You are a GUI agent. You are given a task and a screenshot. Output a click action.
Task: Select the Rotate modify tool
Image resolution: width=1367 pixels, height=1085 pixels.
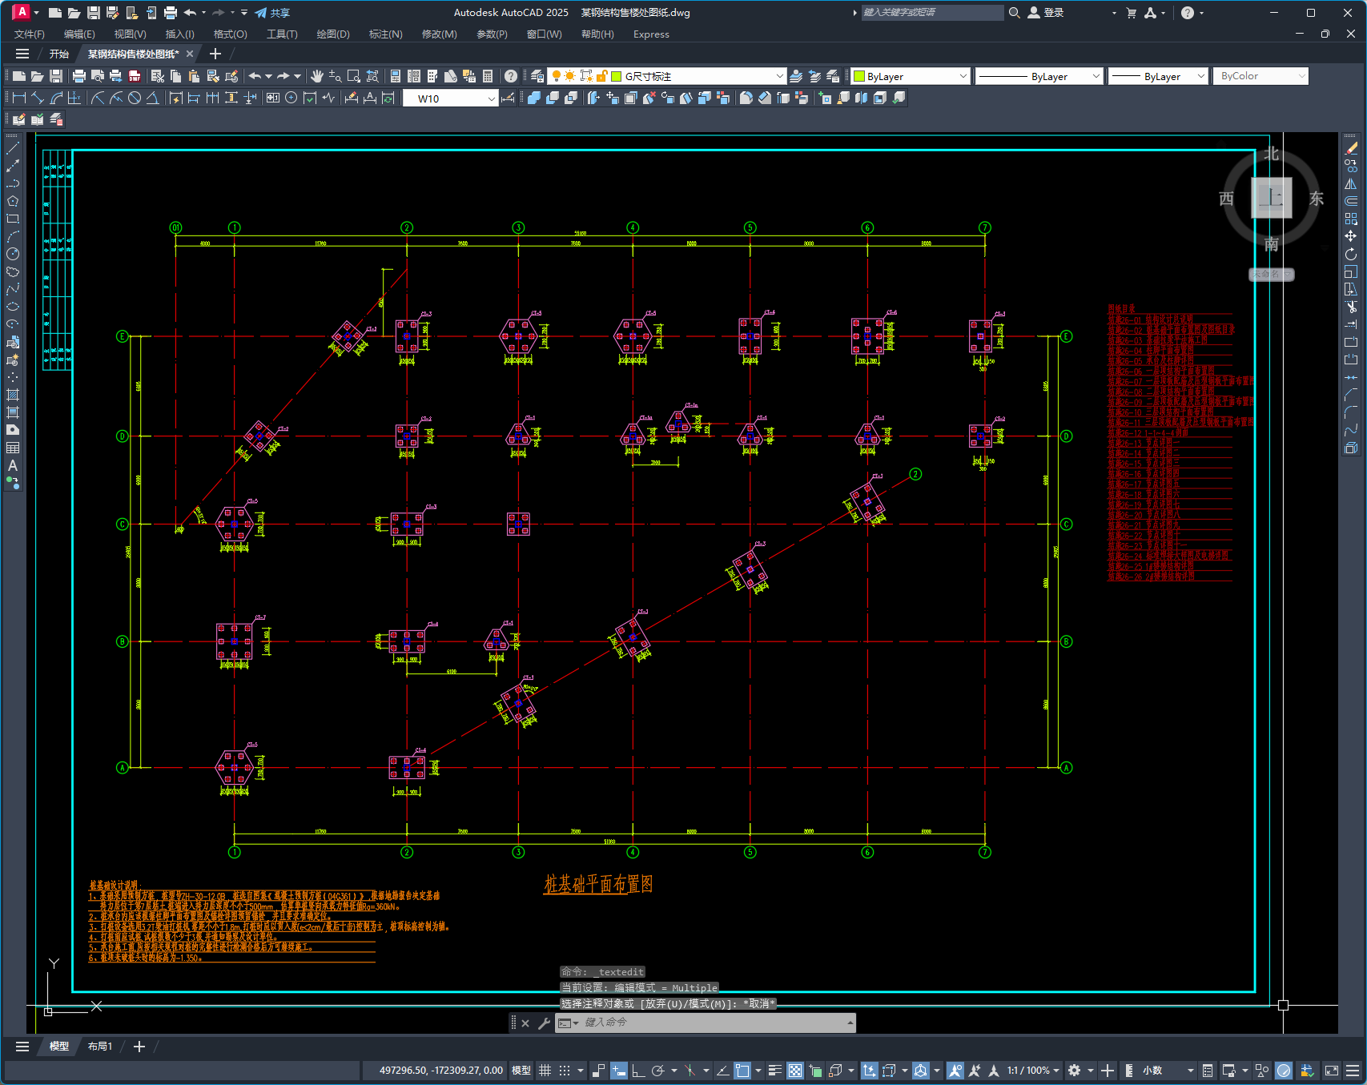point(1351,254)
